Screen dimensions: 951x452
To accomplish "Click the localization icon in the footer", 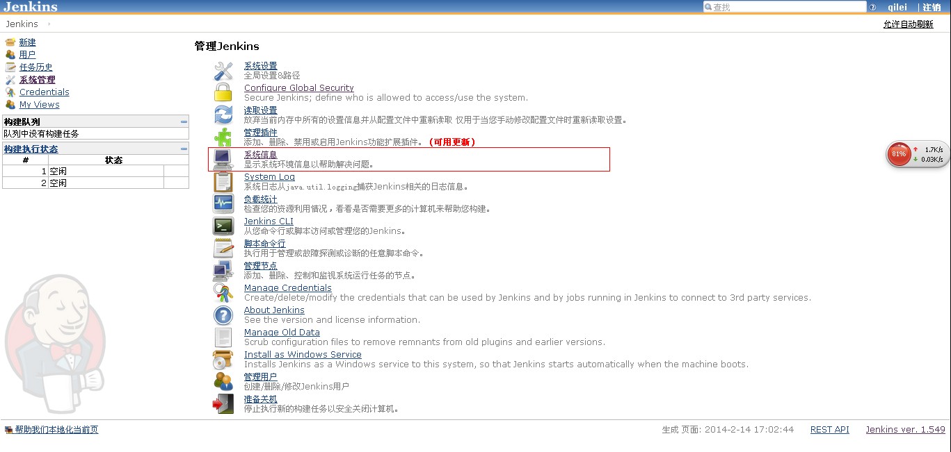I will 9,430.
